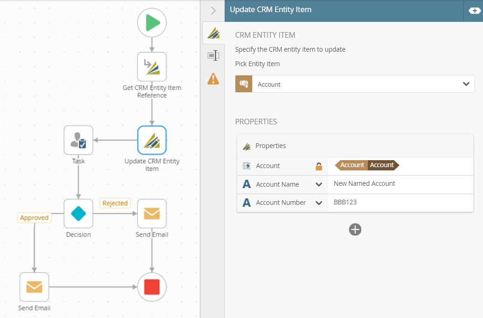This screenshot has height=318, width=483.
Task: Toggle the context browser button in header
Action: [x=475, y=11]
